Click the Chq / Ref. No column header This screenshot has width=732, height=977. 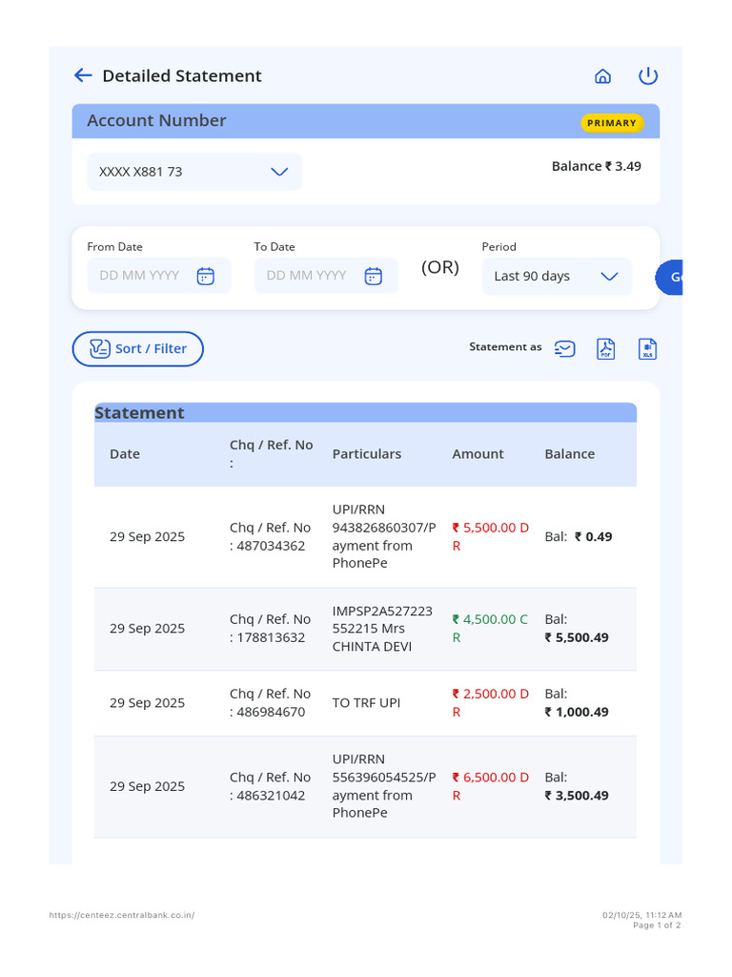271,453
